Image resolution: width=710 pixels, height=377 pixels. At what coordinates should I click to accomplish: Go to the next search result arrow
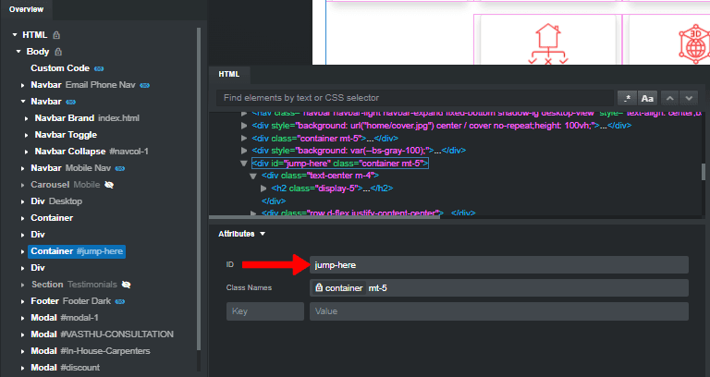(689, 98)
